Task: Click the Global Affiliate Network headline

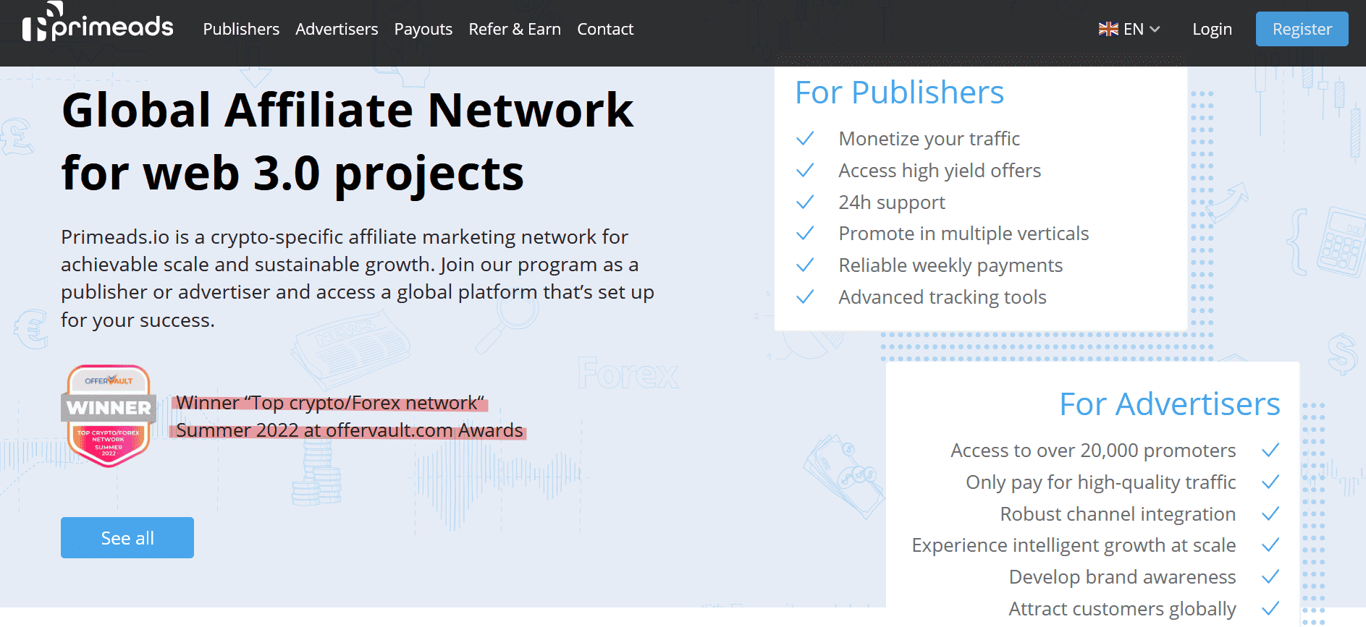Action: click(x=347, y=142)
